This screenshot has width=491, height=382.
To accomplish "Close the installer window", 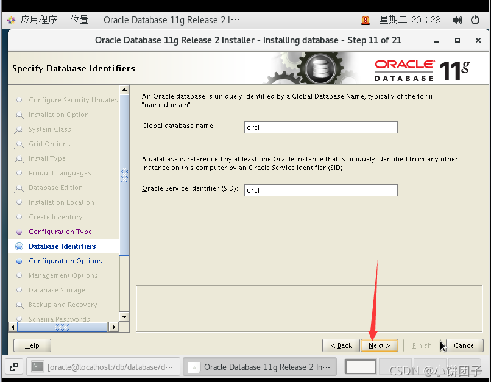I will 478,40.
